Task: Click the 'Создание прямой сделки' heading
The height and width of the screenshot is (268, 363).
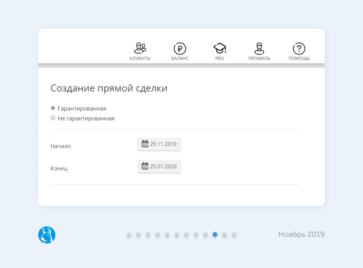Action: [109, 89]
